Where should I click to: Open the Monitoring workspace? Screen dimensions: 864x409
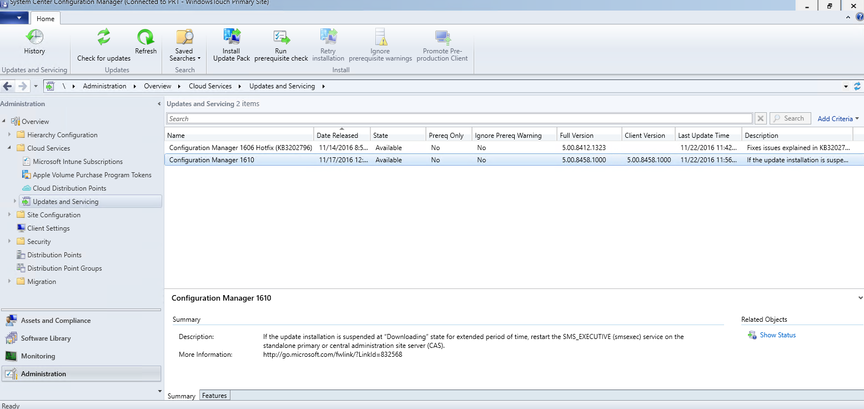click(81, 356)
